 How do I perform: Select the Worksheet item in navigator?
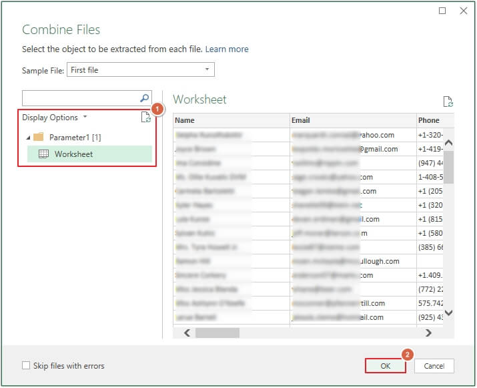(x=73, y=154)
